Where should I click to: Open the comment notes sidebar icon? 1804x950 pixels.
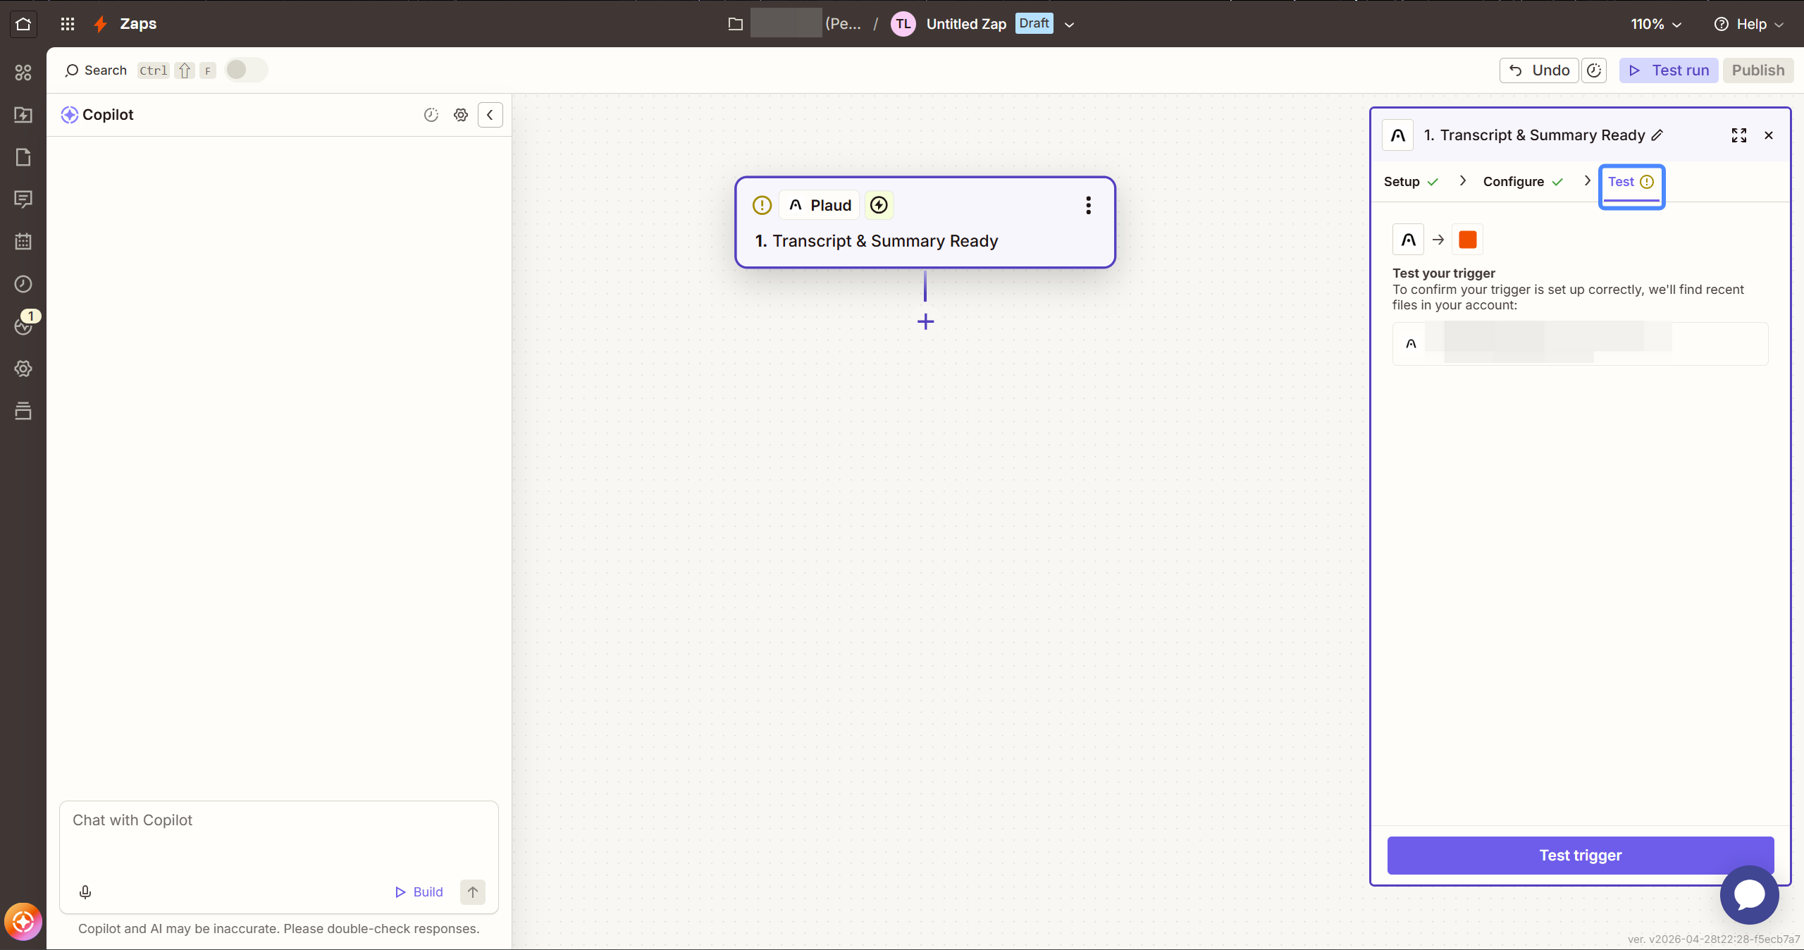23,199
